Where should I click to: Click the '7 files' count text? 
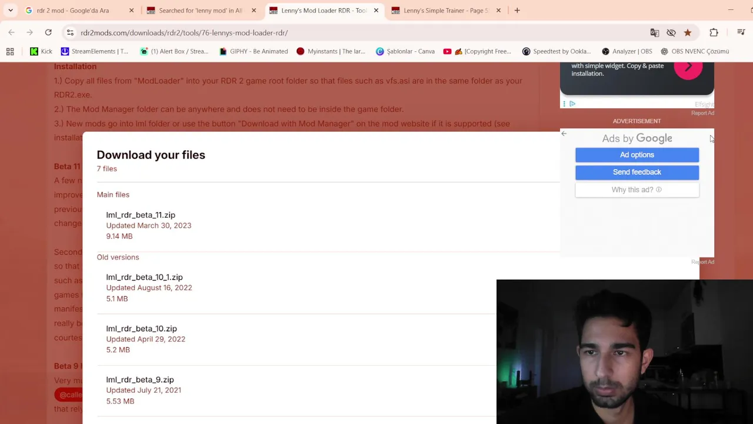tap(107, 169)
